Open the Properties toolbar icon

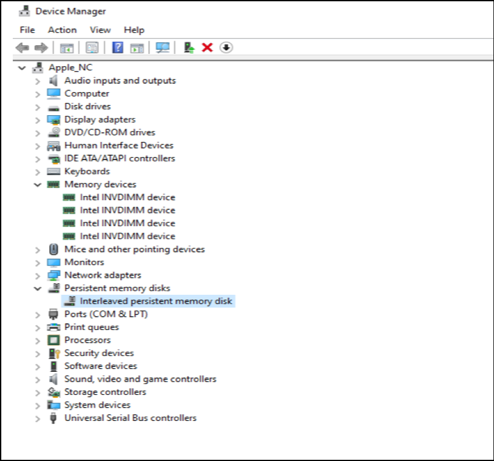point(92,48)
